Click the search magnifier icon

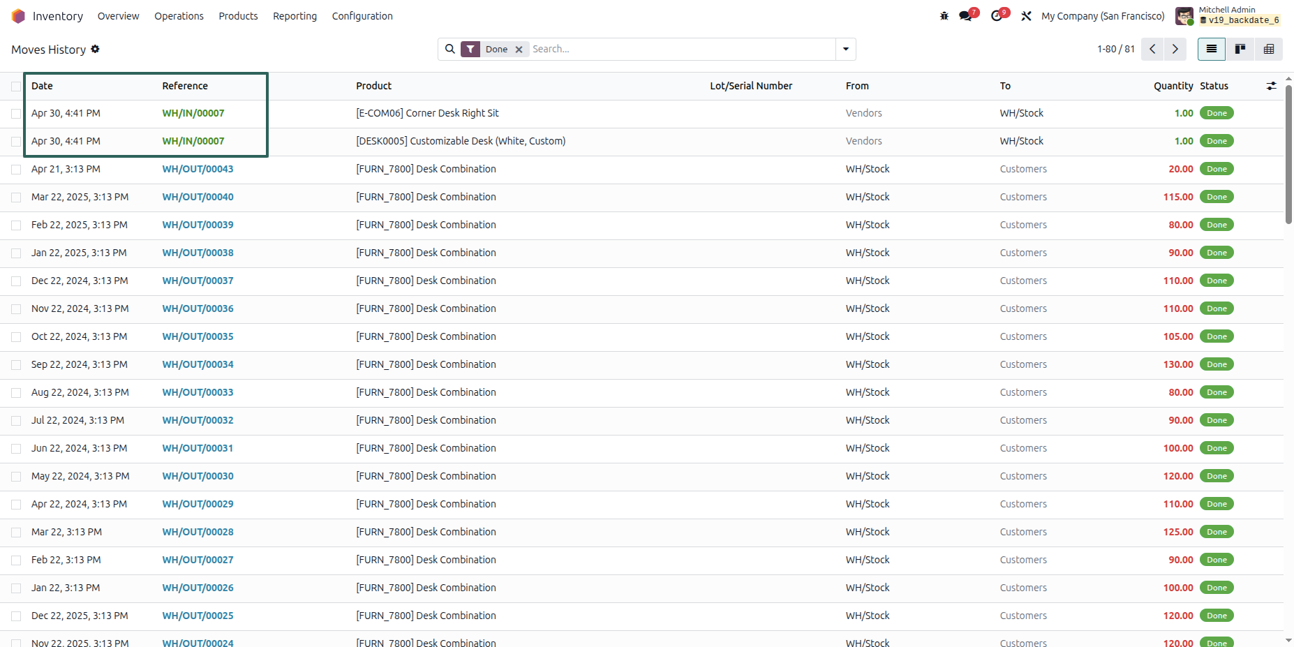click(x=450, y=49)
